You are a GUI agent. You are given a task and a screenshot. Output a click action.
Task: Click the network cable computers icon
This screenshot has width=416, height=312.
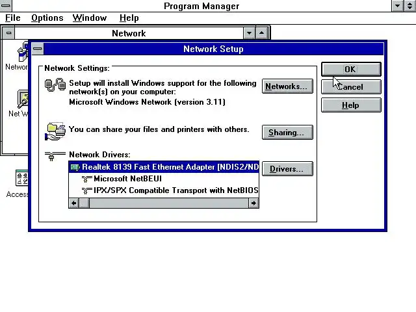point(55,85)
